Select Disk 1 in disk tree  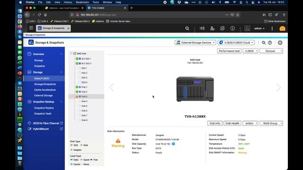coord(84,87)
